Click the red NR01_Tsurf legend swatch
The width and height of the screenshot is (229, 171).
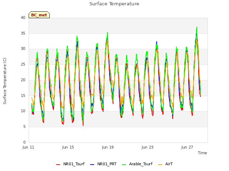[x=58, y=165]
